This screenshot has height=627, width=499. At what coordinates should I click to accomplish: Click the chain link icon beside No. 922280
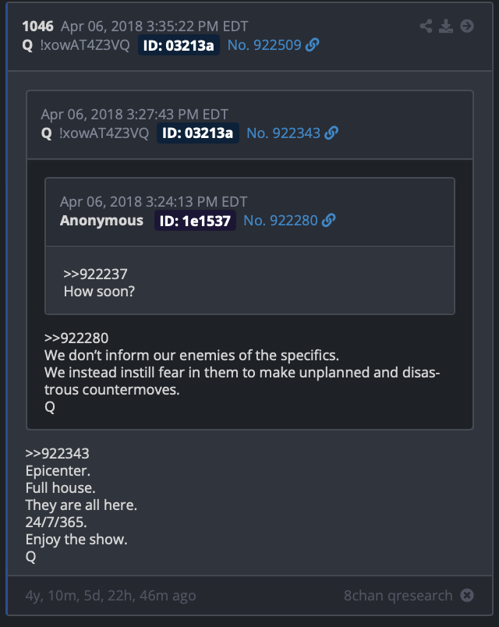coord(328,221)
